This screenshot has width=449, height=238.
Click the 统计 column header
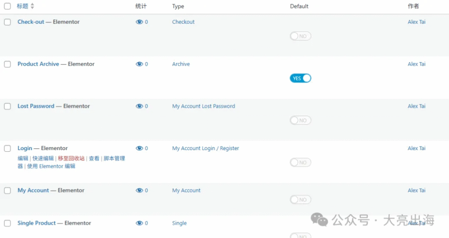coord(141,6)
